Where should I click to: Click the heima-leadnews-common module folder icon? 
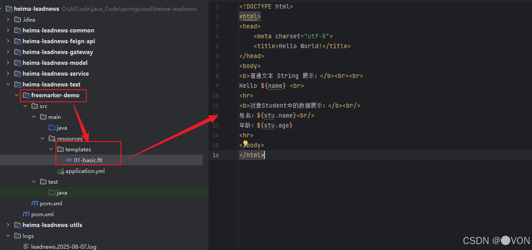[x=18, y=31]
